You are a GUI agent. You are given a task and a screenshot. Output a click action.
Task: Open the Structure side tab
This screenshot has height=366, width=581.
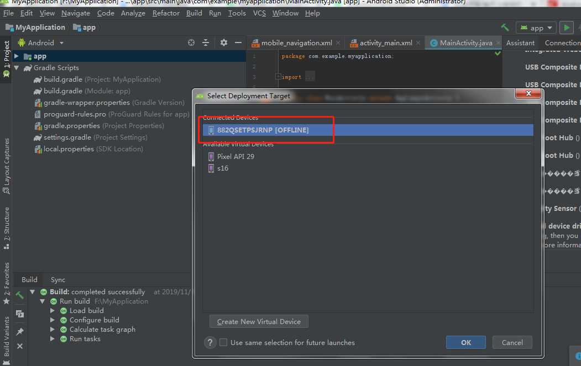pyautogui.click(x=6, y=228)
